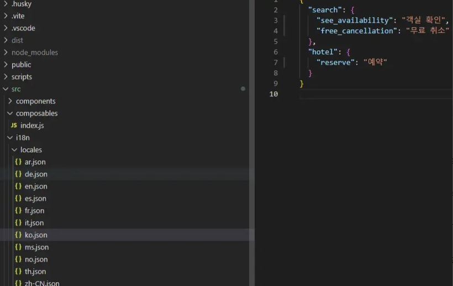Click the JS icon beside index.js
This screenshot has width=453, height=286.
14,126
